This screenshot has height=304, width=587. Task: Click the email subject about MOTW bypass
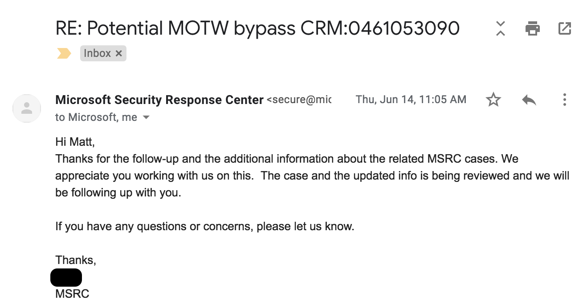(257, 28)
